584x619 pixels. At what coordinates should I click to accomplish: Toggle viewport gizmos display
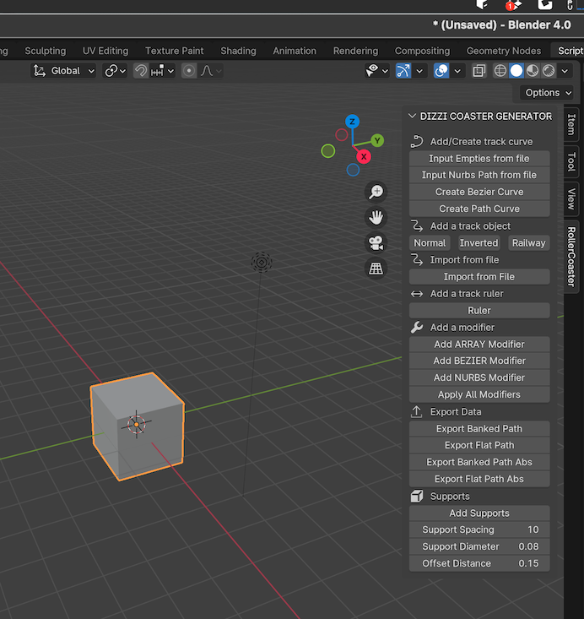(403, 71)
